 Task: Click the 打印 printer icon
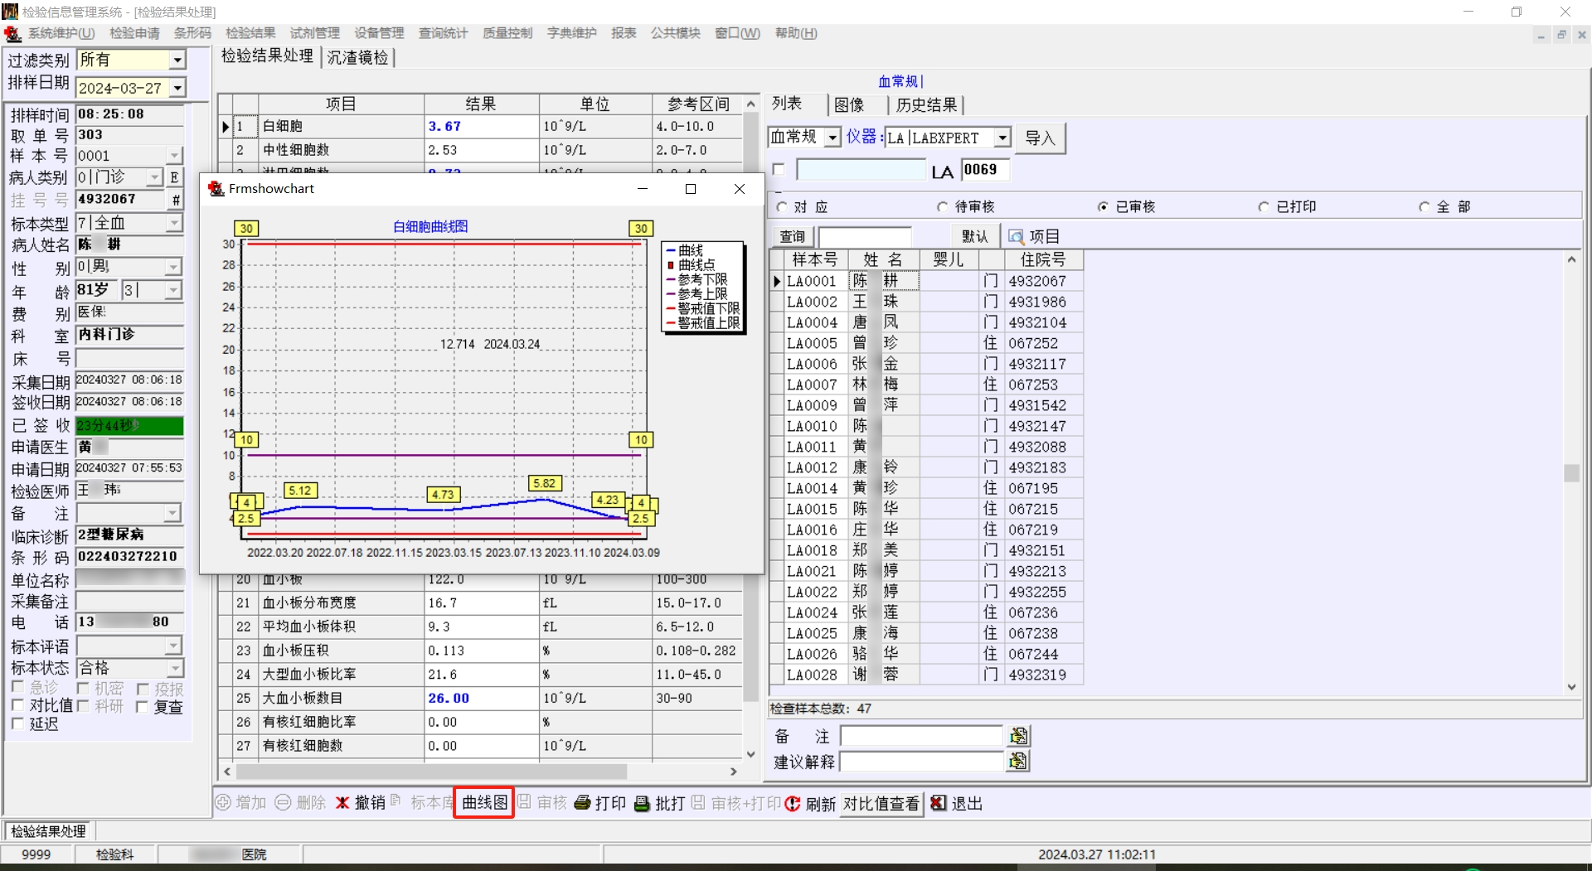583,803
